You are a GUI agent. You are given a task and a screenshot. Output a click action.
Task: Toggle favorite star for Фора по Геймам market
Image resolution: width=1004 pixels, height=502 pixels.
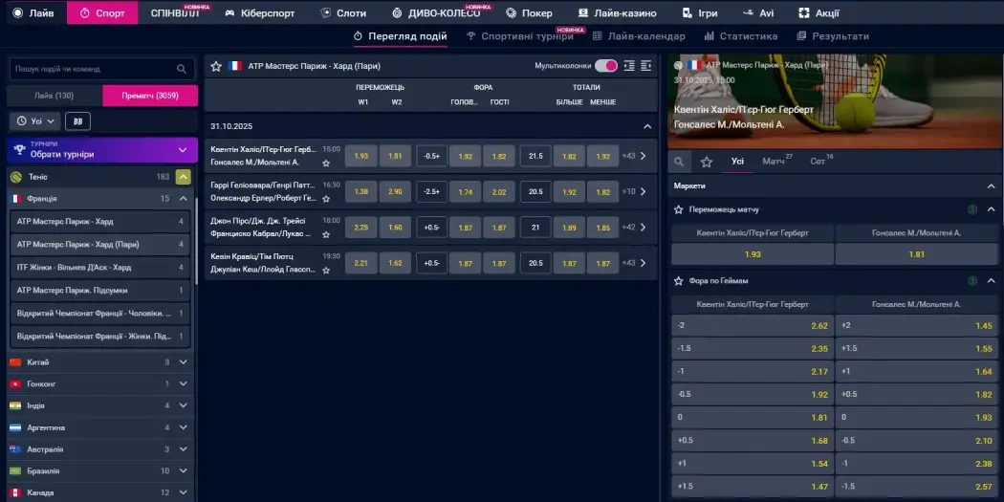pos(679,281)
